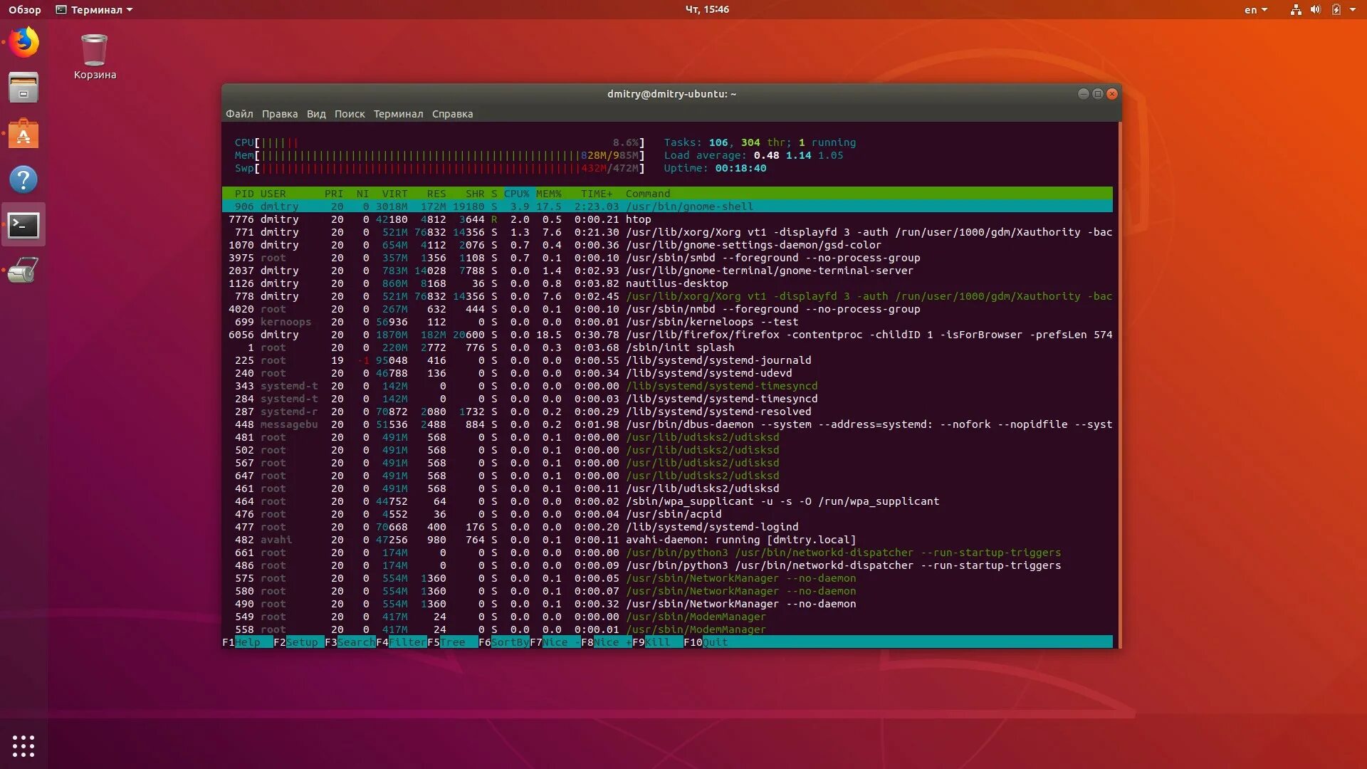Image resolution: width=1367 pixels, height=769 pixels.
Task: Open the Справка menu
Action: pos(452,114)
